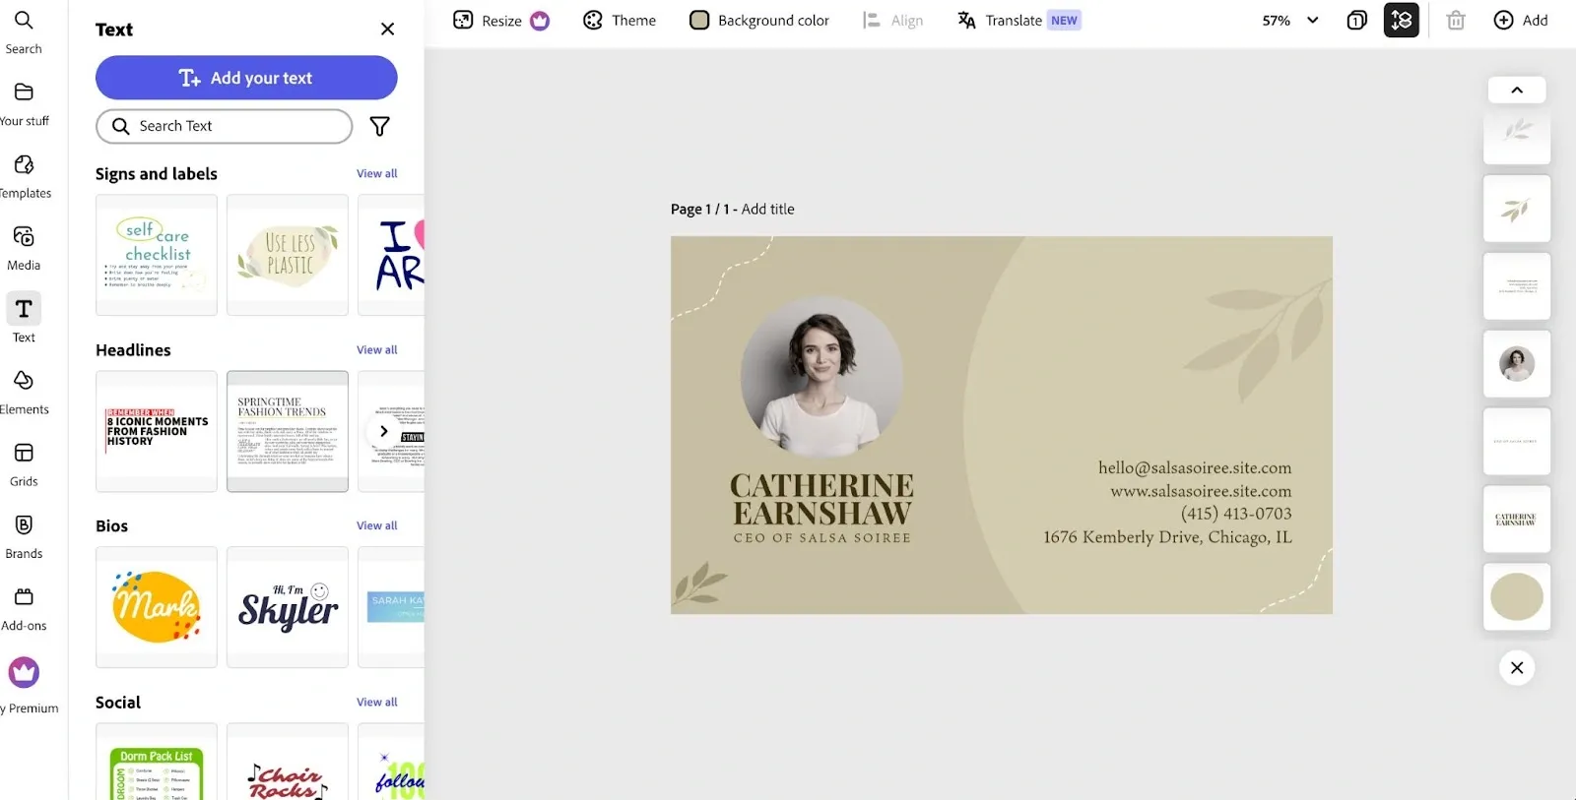Open the 57% zoom level dropdown
Viewport: 1576px width, 800px height.
[1289, 21]
